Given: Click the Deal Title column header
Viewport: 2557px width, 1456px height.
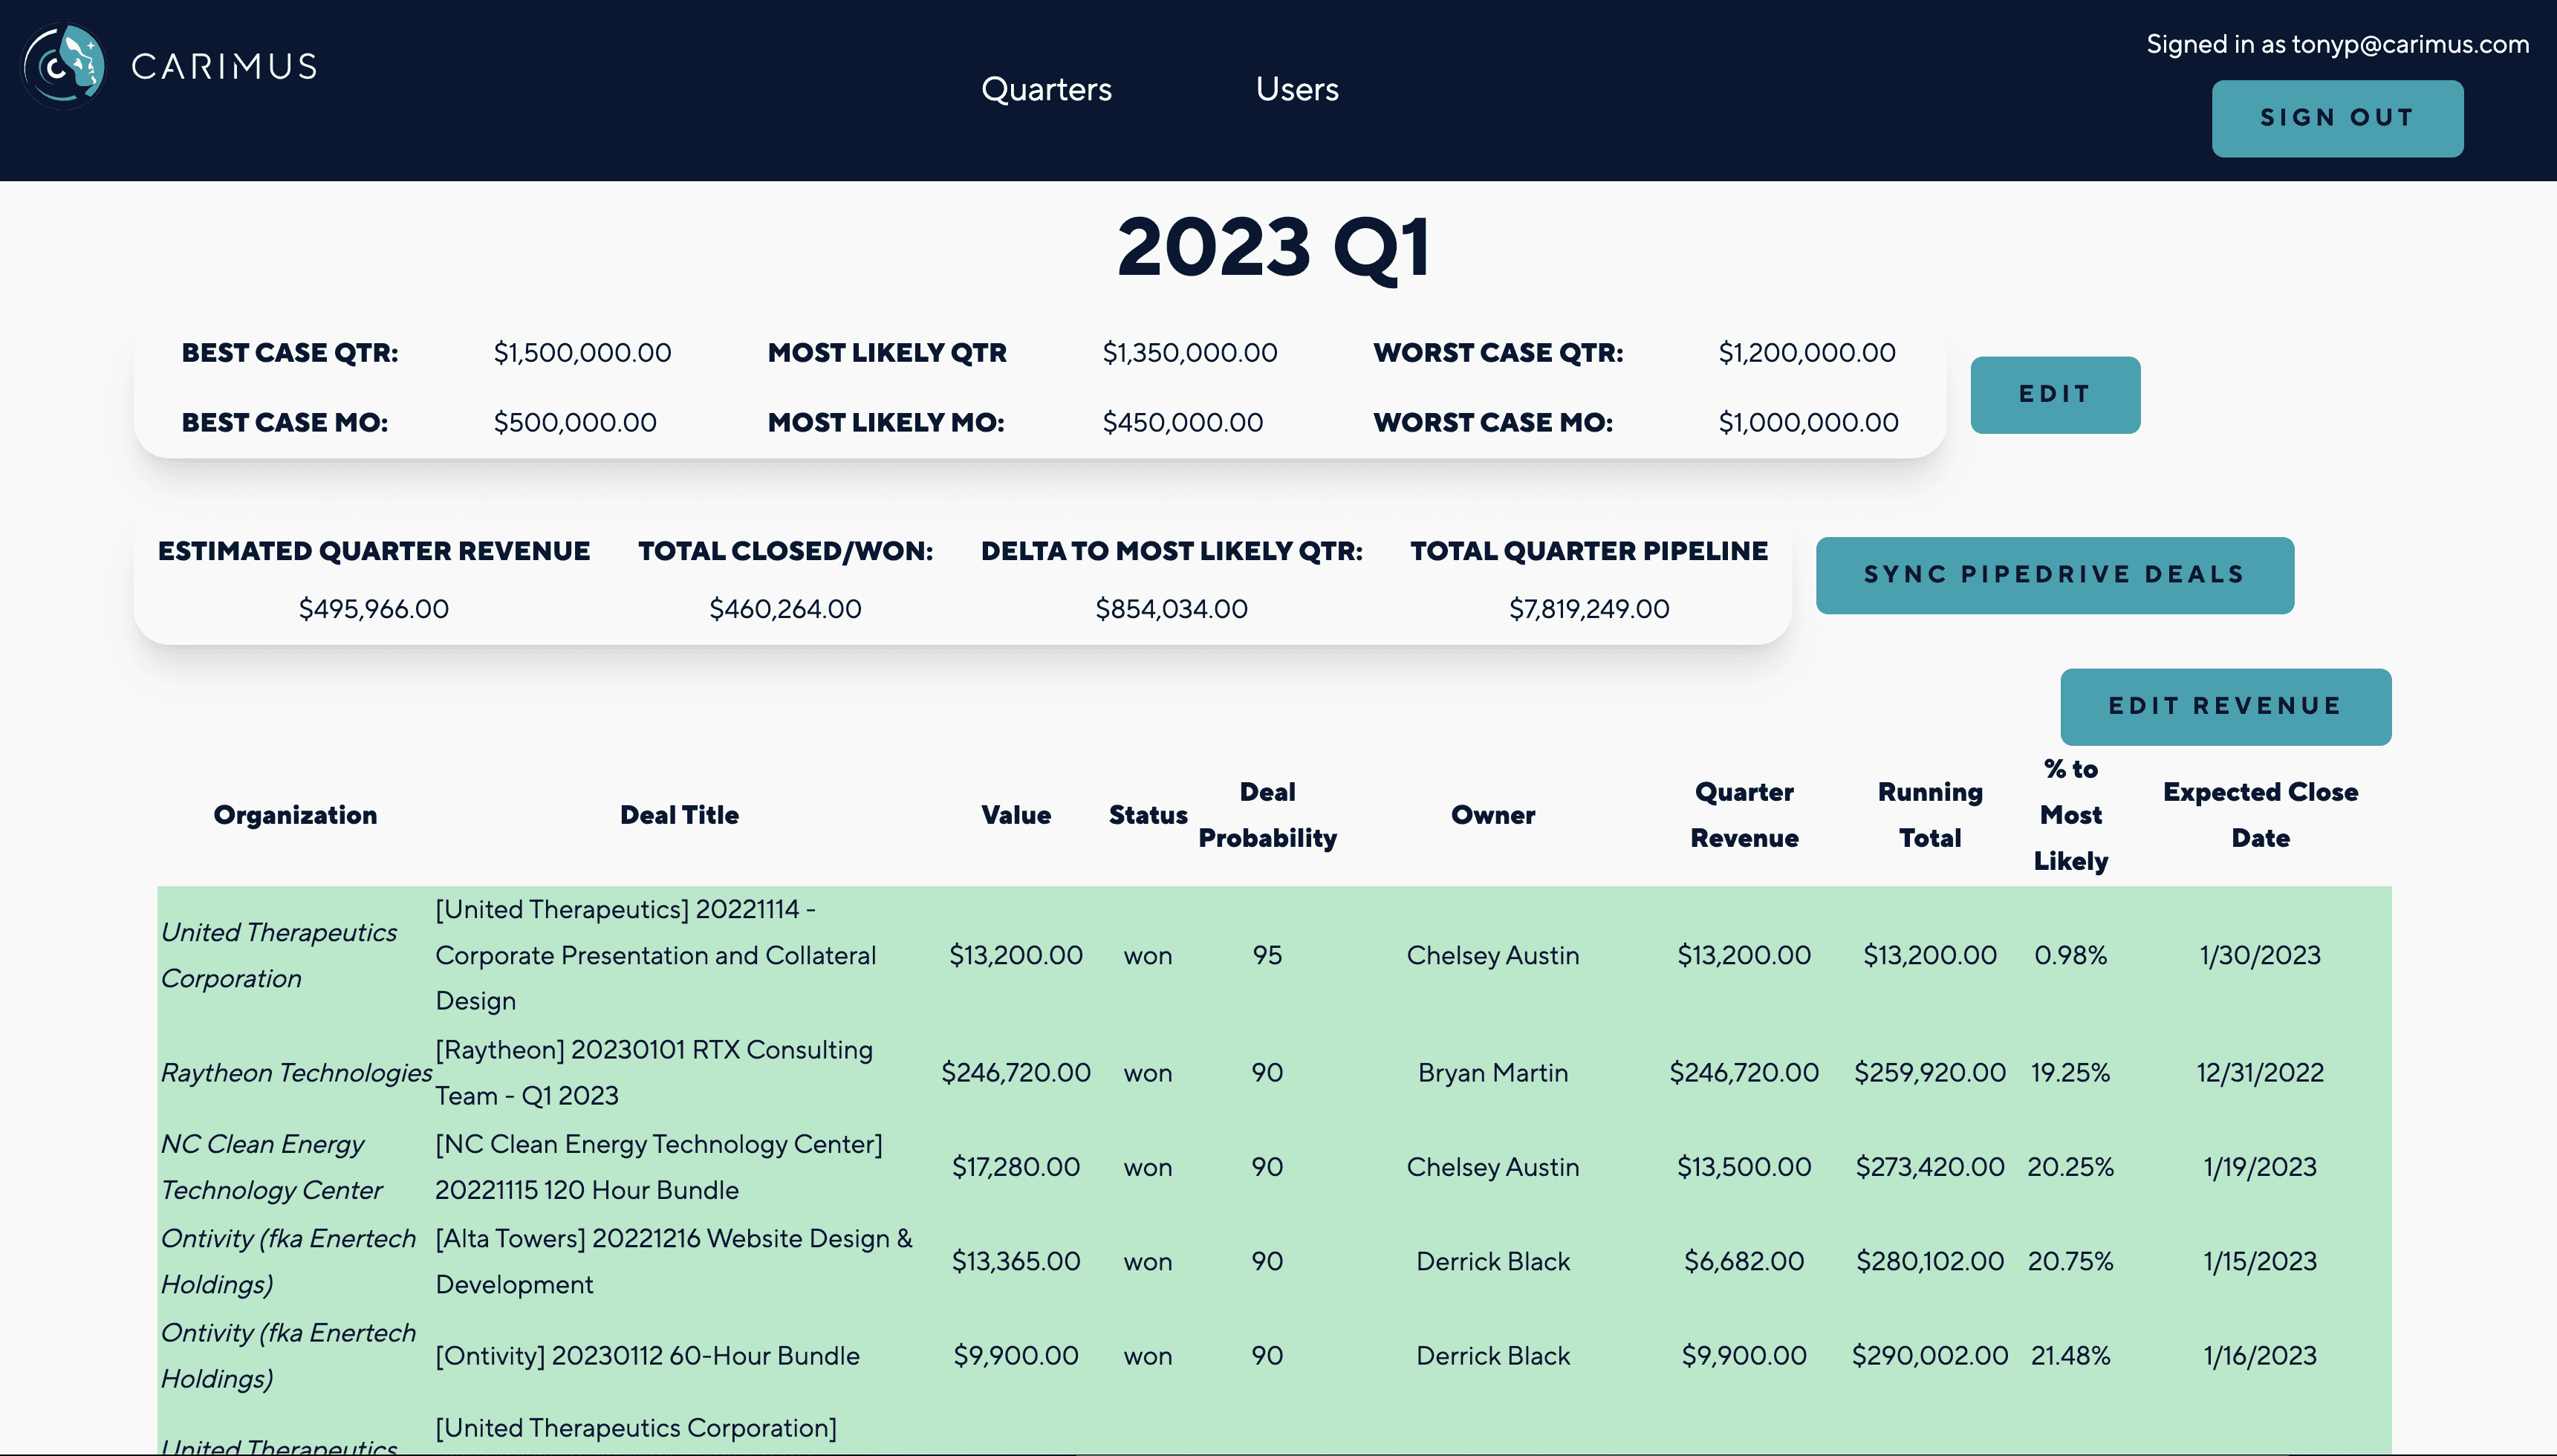Looking at the screenshot, I should pos(679,815).
